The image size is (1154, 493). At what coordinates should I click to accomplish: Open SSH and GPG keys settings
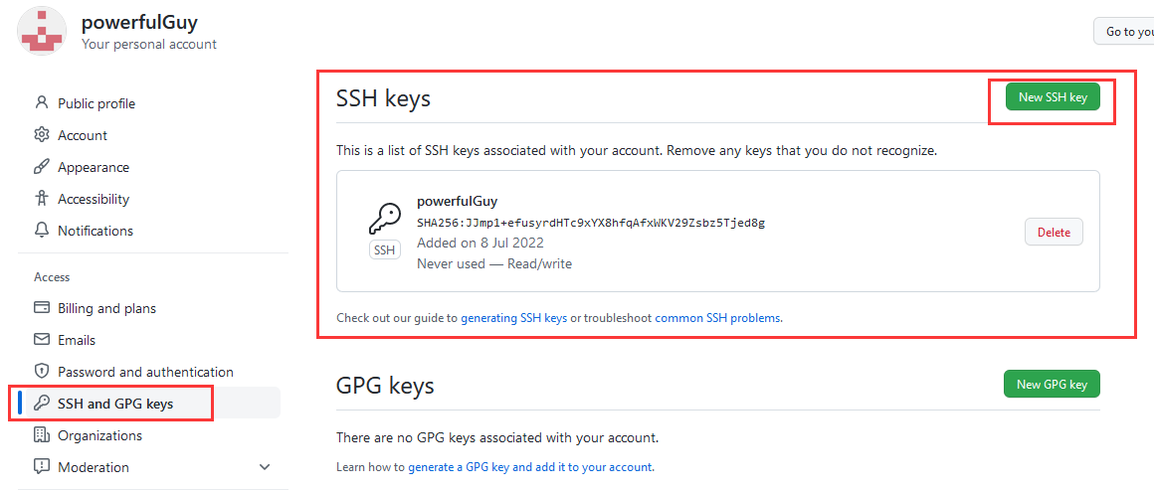pyautogui.click(x=115, y=404)
